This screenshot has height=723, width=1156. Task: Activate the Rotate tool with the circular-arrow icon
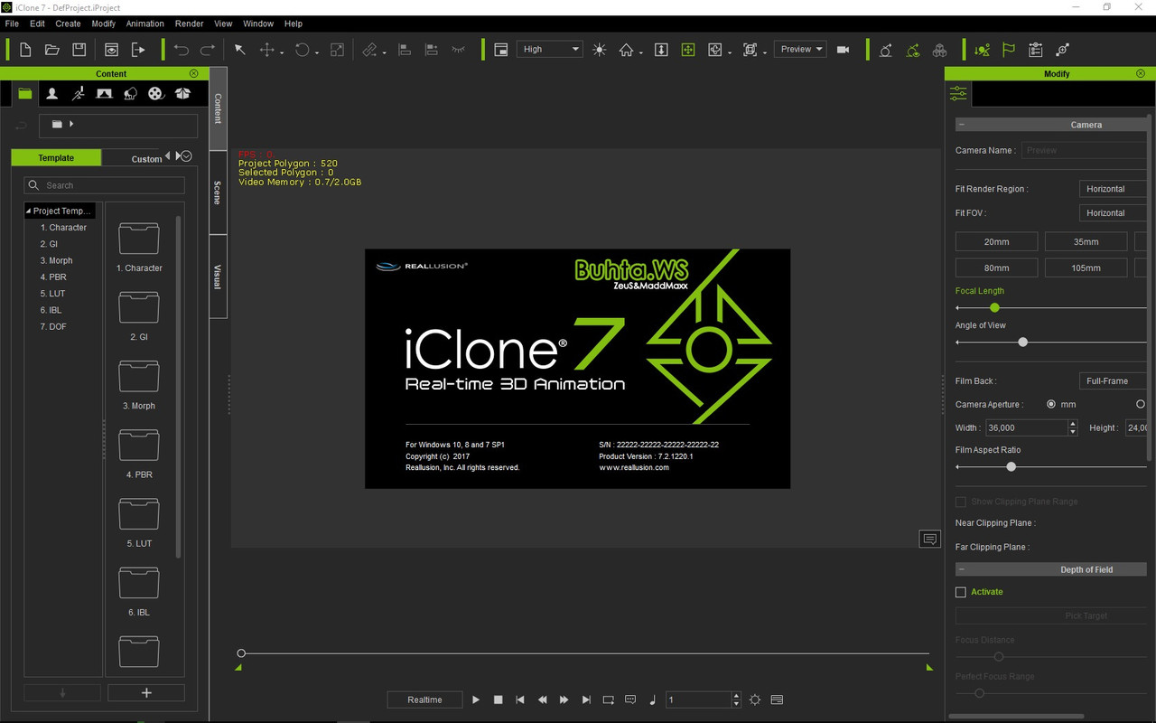coord(302,50)
